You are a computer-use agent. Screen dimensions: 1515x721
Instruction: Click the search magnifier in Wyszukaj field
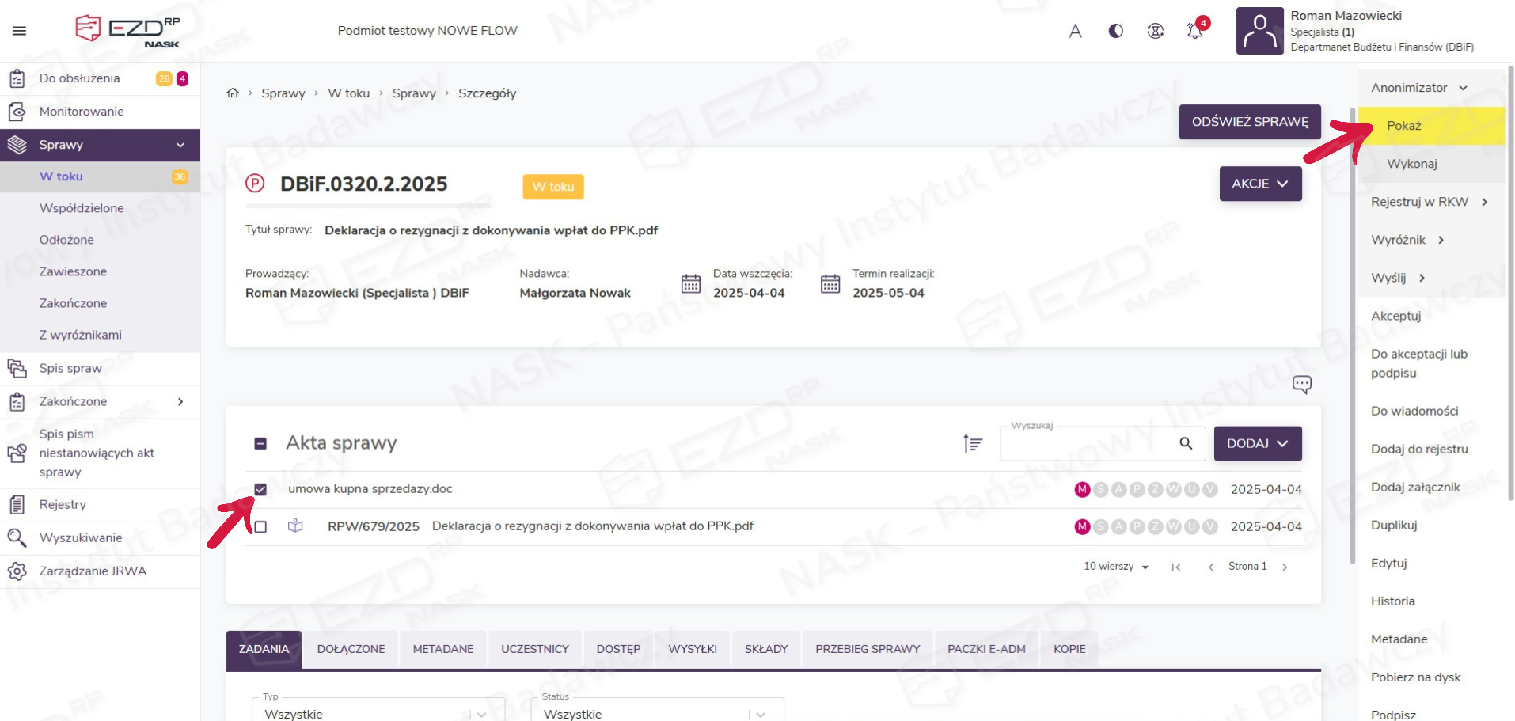pos(1186,443)
